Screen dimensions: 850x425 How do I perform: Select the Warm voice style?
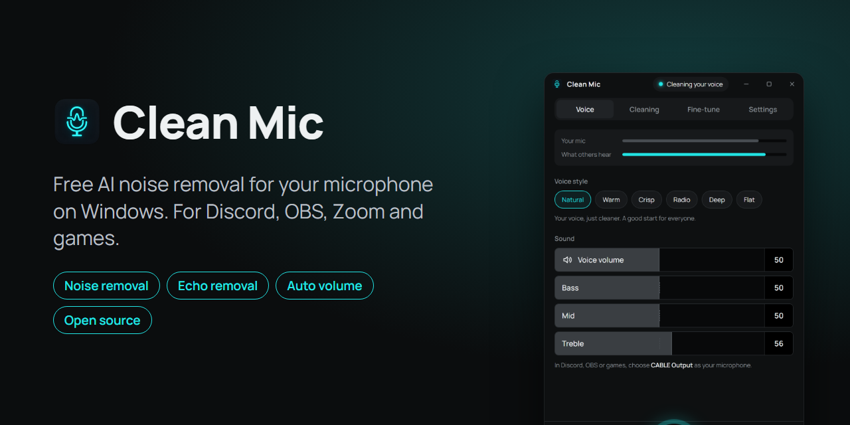(x=611, y=200)
